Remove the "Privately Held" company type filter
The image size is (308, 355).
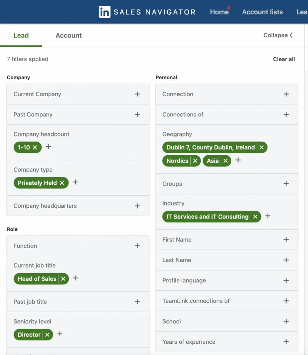point(62,183)
